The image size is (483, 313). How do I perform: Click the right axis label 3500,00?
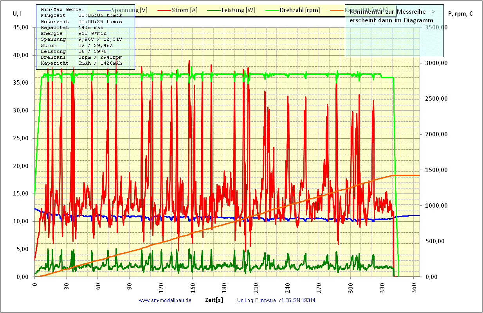click(436, 28)
